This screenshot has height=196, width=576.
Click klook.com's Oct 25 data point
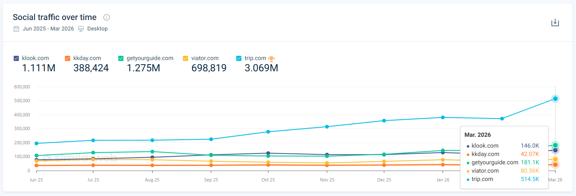click(x=268, y=153)
